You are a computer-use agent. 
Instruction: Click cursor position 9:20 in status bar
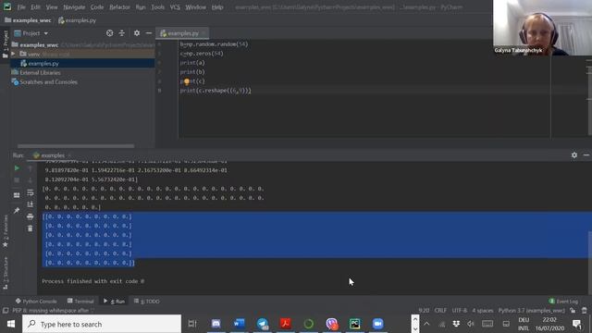(424, 311)
